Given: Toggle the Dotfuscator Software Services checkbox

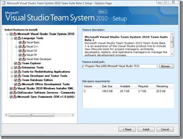Looking at the screenshot, I should coord(11,93).
